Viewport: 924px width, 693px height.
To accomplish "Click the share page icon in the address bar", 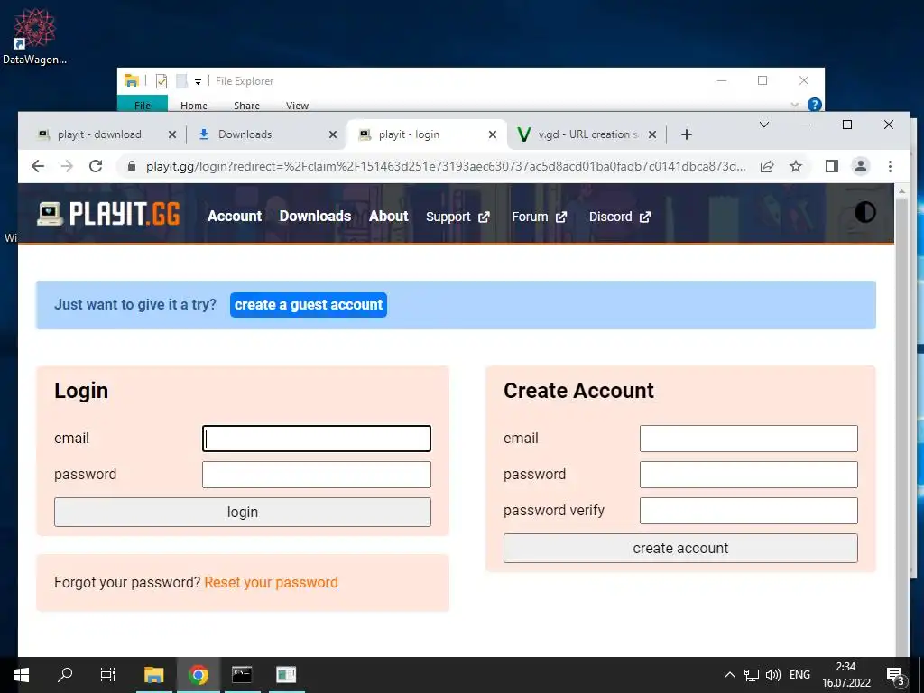I will [767, 166].
